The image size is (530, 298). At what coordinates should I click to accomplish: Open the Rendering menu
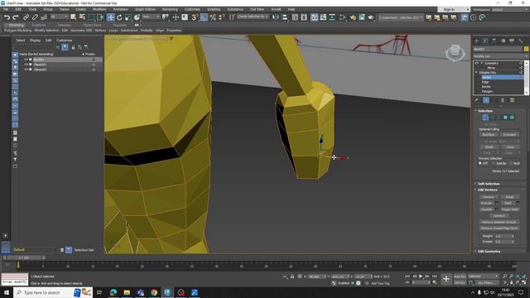coord(170,9)
